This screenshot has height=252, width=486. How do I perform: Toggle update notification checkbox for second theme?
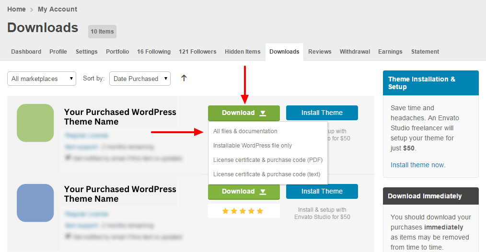click(x=68, y=236)
